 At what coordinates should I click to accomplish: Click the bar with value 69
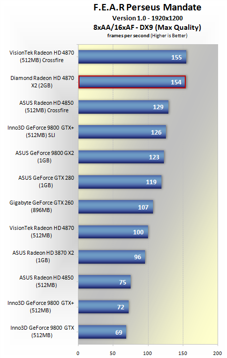[102, 332]
